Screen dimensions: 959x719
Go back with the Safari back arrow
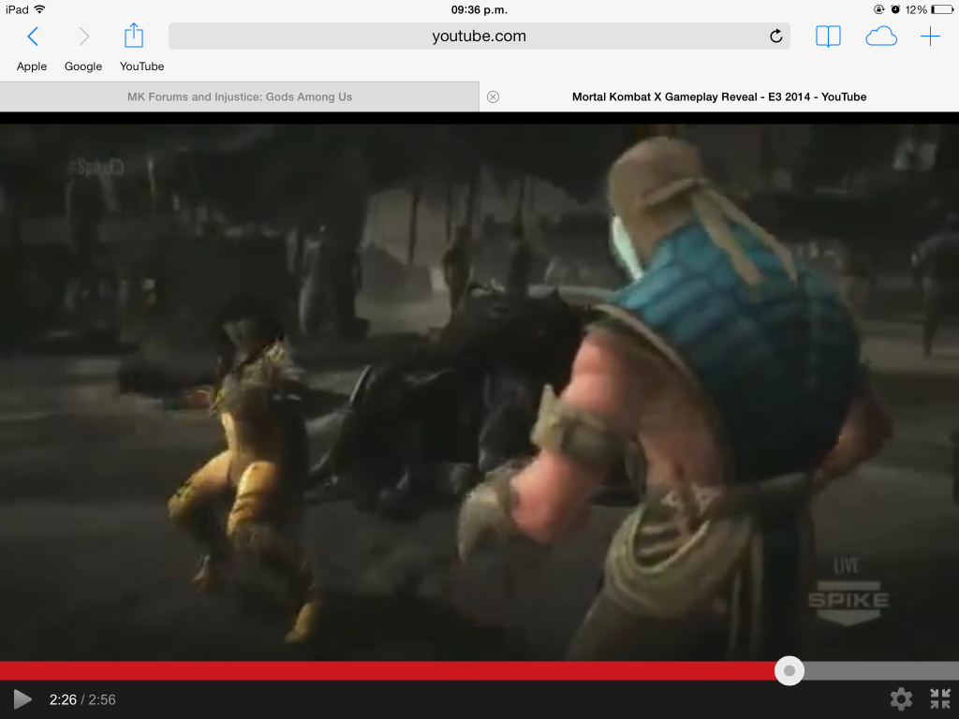[33, 37]
